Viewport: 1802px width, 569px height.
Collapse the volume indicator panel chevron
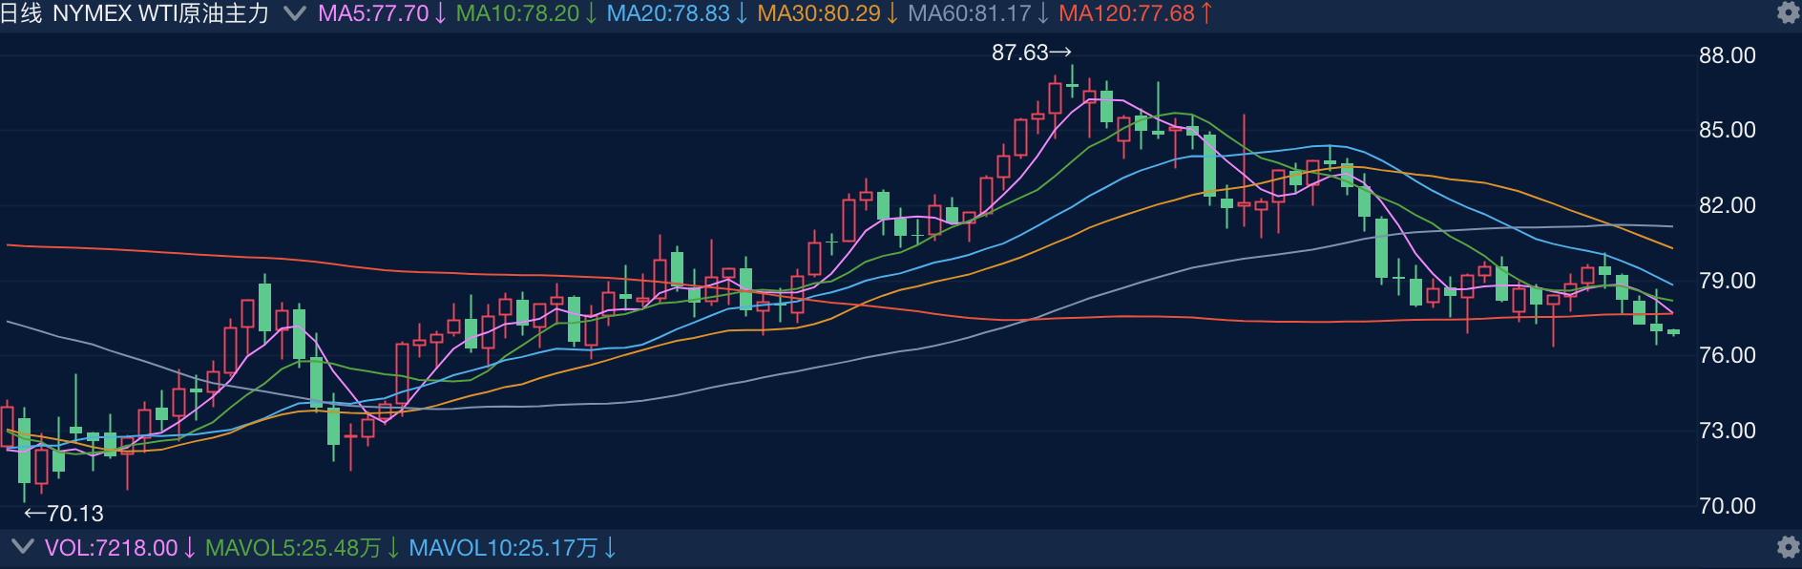(x=21, y=547)
